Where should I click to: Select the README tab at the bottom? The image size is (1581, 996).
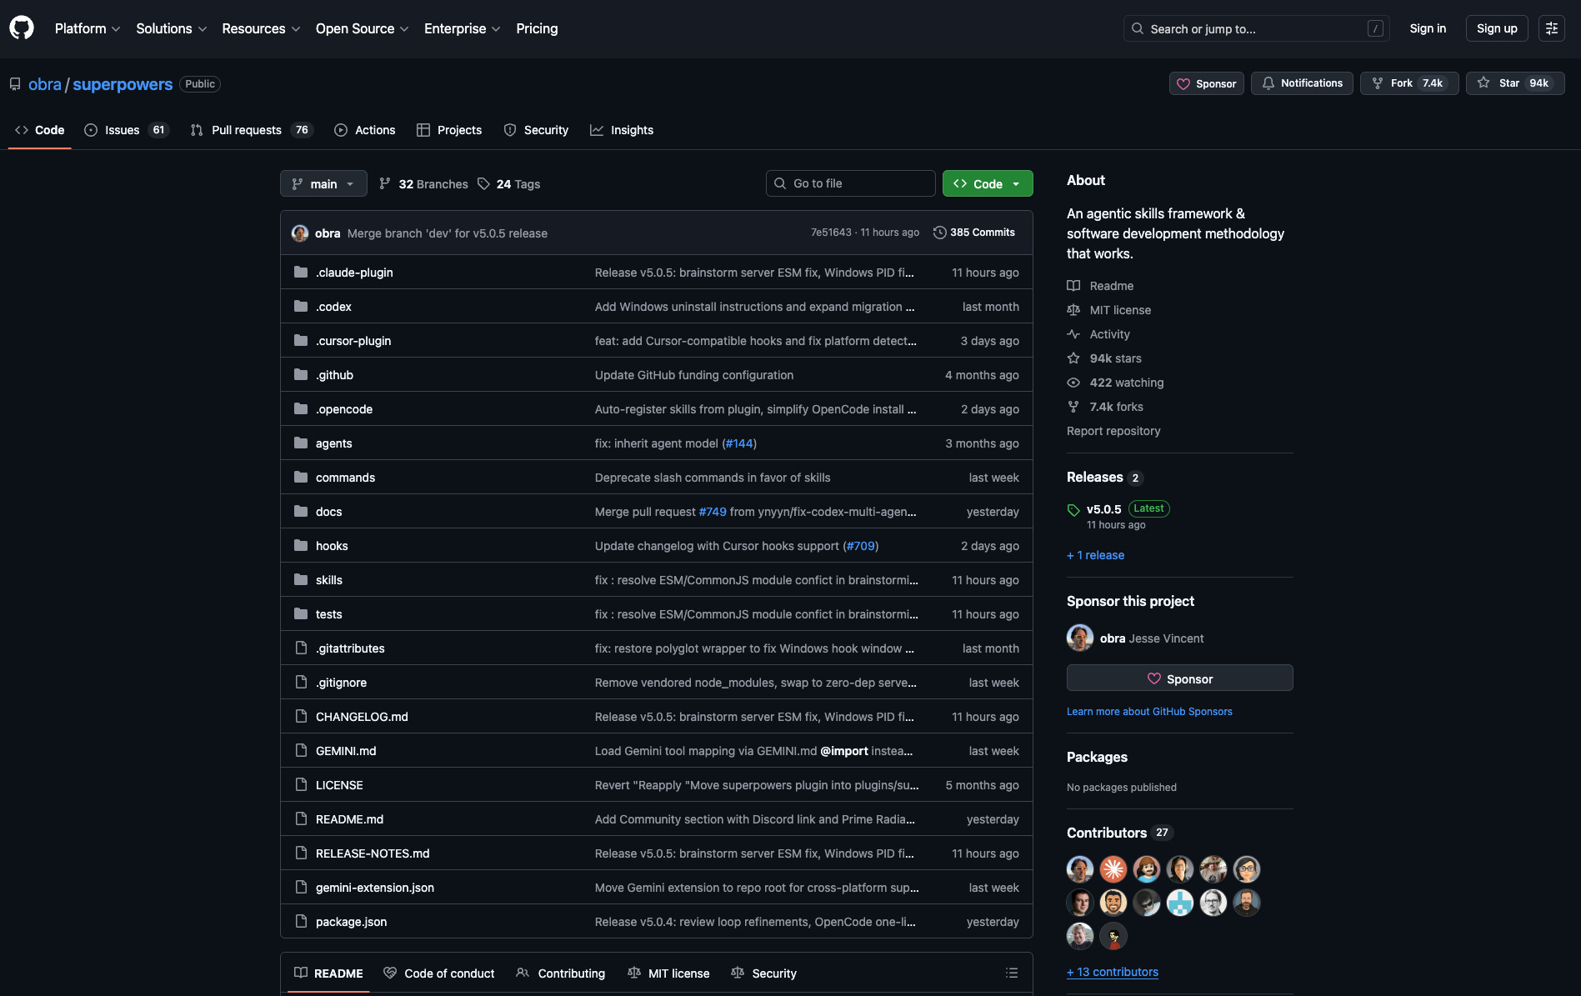(328, 973)
